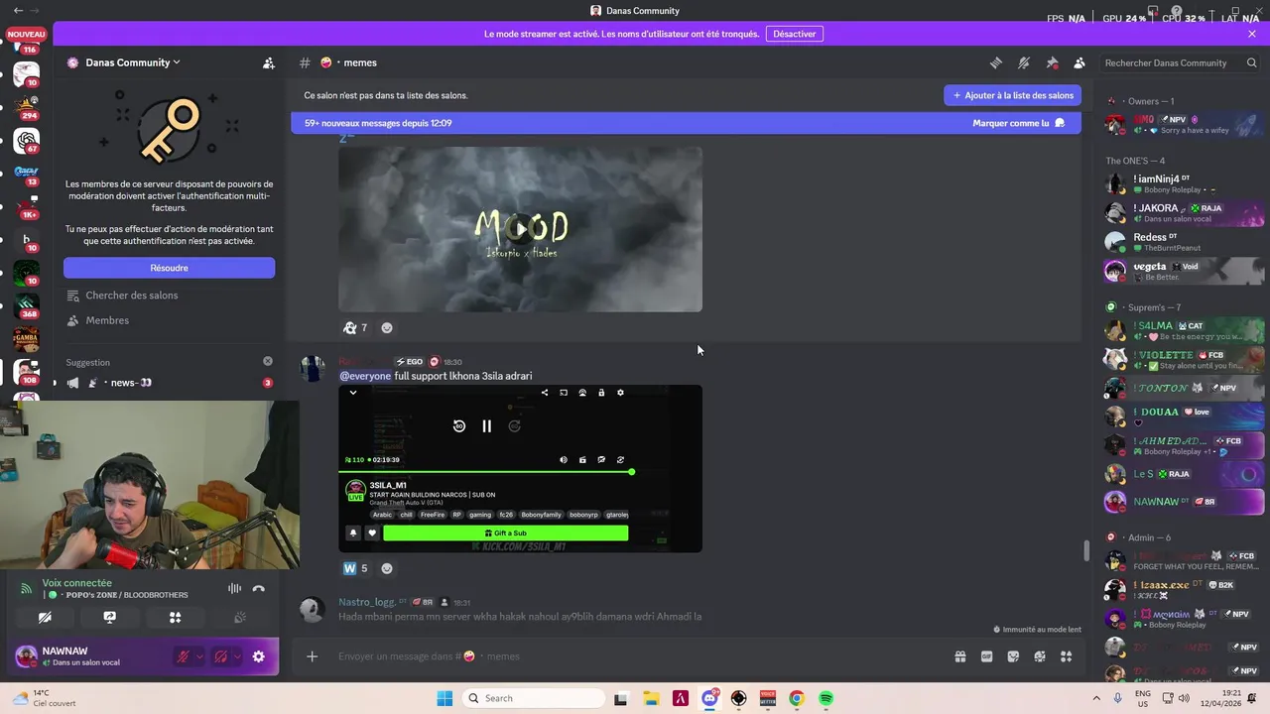Click the Nastro_logg username in chat
1270x714 pixels.
tap(367, 602)
